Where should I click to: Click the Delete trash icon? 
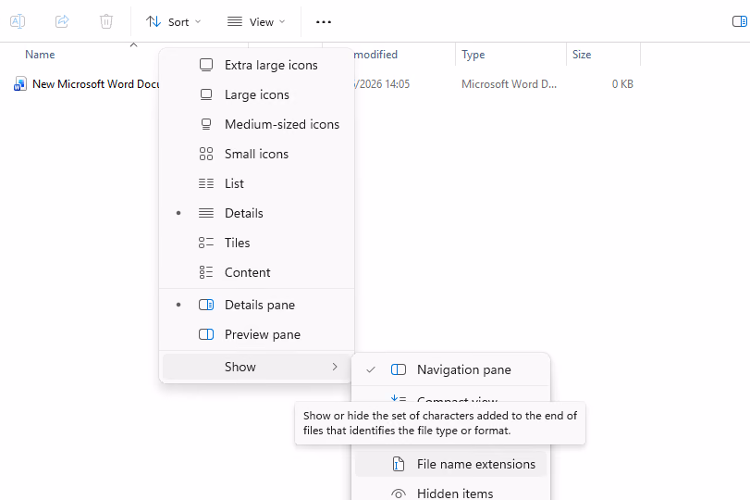click(106, 21)
